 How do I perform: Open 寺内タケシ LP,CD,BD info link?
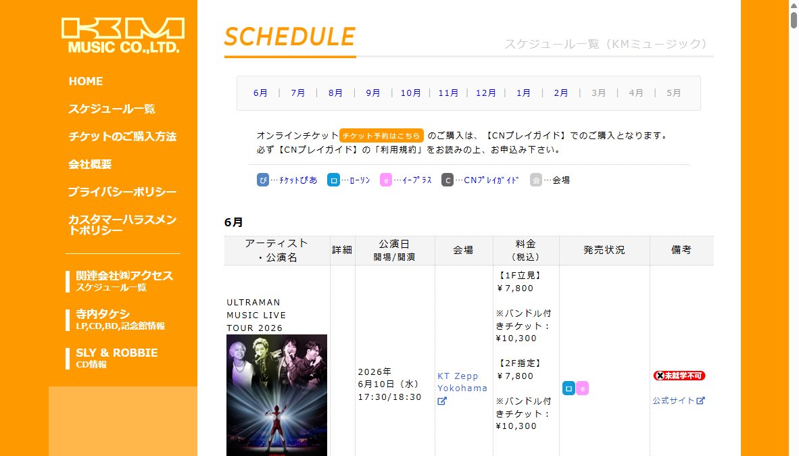(120, 320)
